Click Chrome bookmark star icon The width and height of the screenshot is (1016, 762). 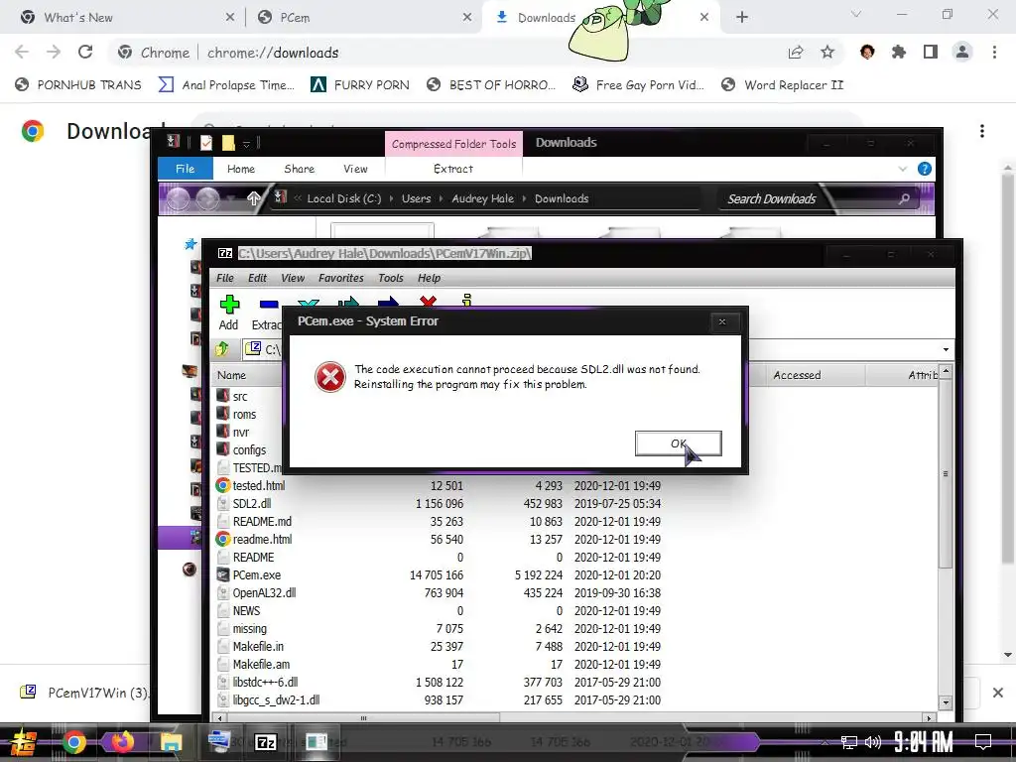(827, 52)
